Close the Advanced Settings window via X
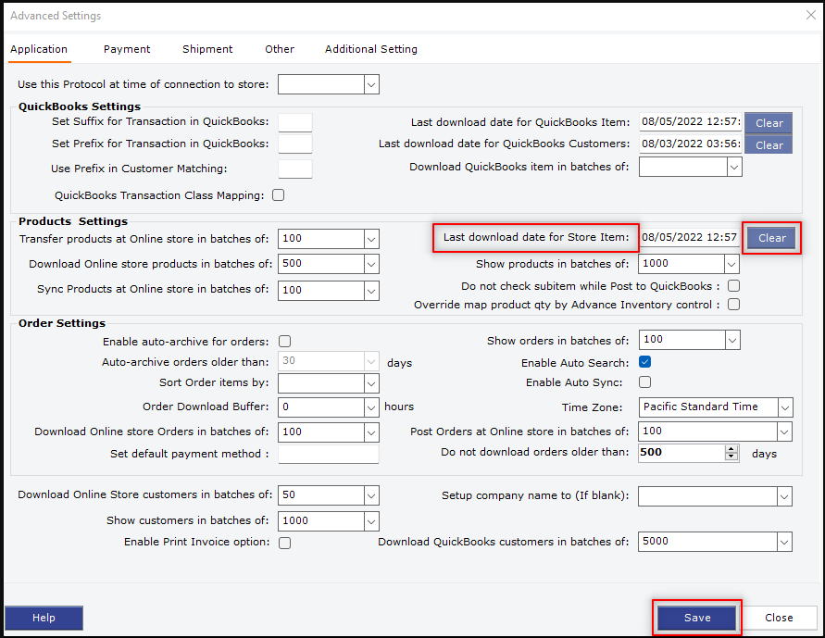The height and width of the screenshot is (638, 825). (811, 15)
